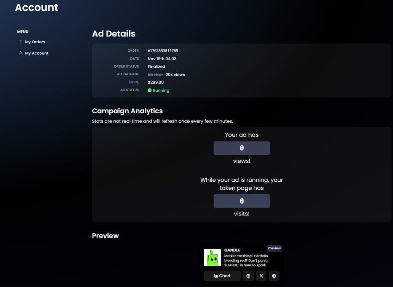Screen dimensions: 393x287
Task: Click the $GANDLE ad description text
Action: [246, 260]
